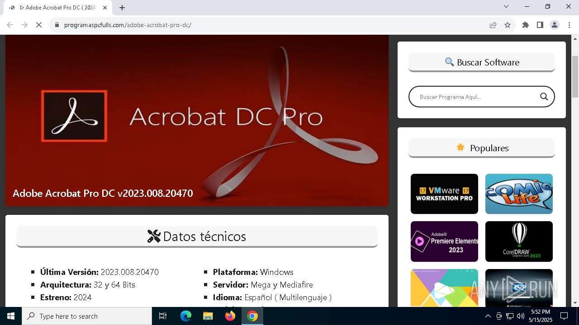Open the CorelDRAW Graphics Suite 2023 thumbnail

tap(519, 241)
